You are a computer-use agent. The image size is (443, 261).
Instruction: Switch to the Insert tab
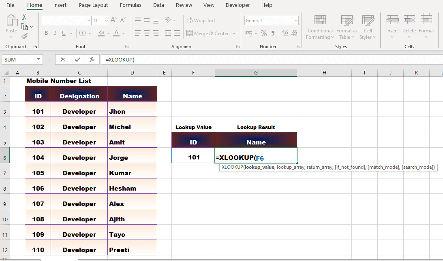pos(60,5)
